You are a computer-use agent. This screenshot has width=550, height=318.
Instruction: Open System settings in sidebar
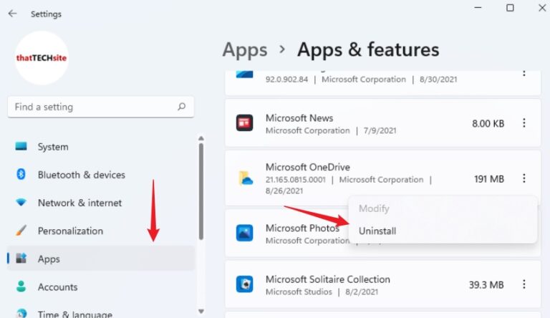(x=101, y=147)
